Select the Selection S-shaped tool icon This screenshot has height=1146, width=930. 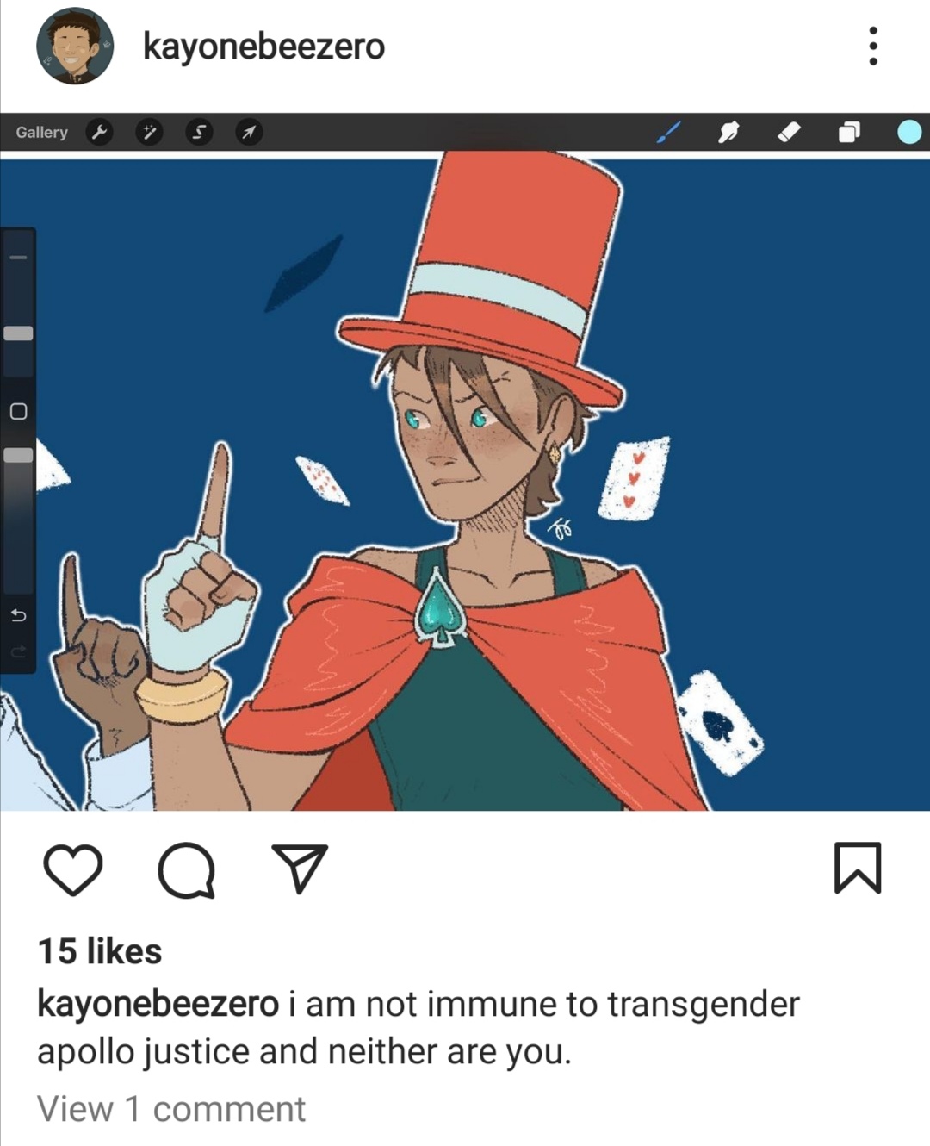[x=200, y=132]
